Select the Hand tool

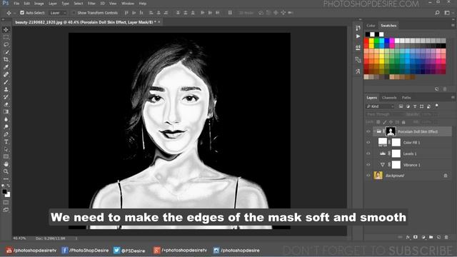(x=6, y=164)
